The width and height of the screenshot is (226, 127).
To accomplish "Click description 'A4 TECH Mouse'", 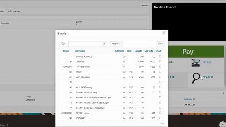I will coord(82,113).
